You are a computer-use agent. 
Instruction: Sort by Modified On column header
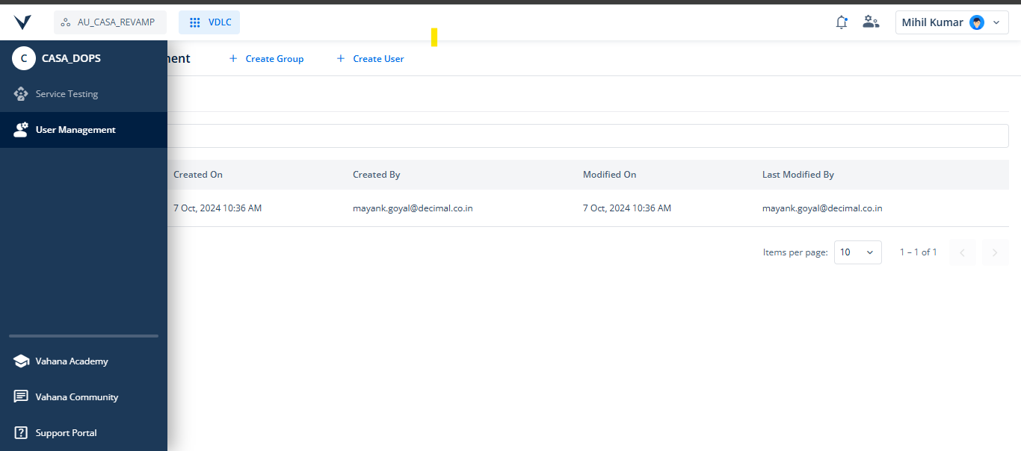coord(610,175)
